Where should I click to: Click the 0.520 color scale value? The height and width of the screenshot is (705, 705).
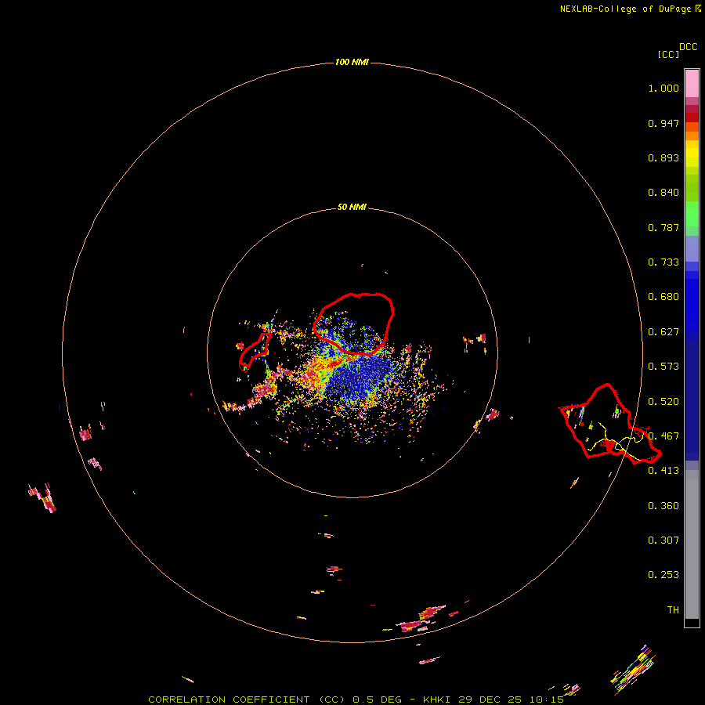click(663, 402)
